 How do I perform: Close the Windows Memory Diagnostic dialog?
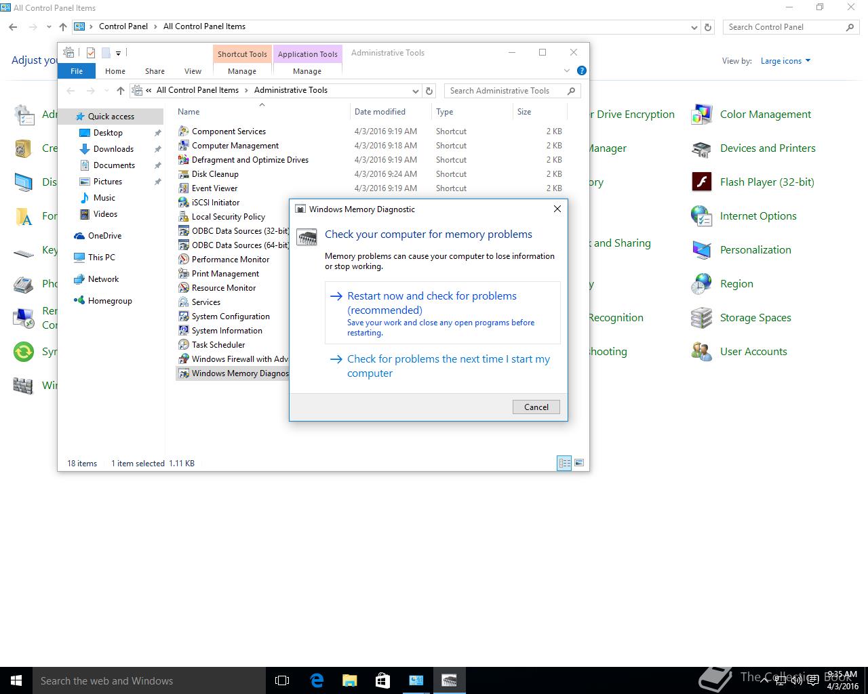(557, 209)
